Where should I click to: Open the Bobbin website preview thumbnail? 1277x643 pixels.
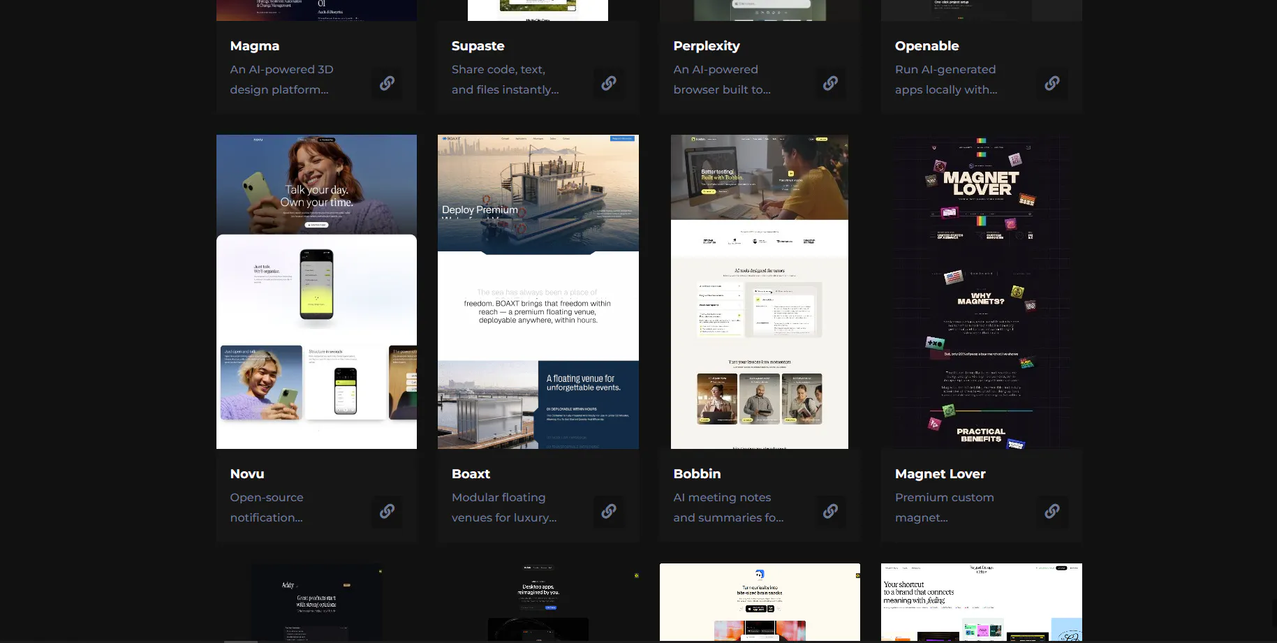760,292
